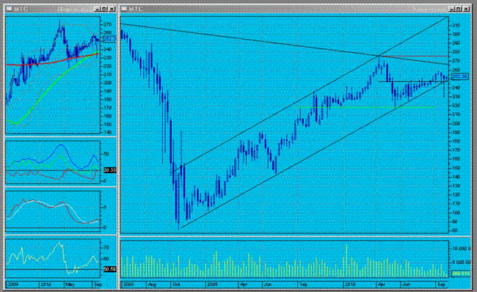
Task: Click the 70 level on the bottom-left oscillator
Action: click(x=106, y=247)
